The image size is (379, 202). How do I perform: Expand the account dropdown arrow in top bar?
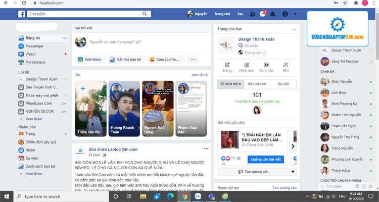[x=295, y=14]
